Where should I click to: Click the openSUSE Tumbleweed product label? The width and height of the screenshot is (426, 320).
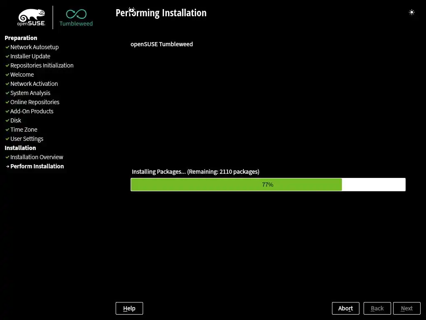[x=162, y=44]
